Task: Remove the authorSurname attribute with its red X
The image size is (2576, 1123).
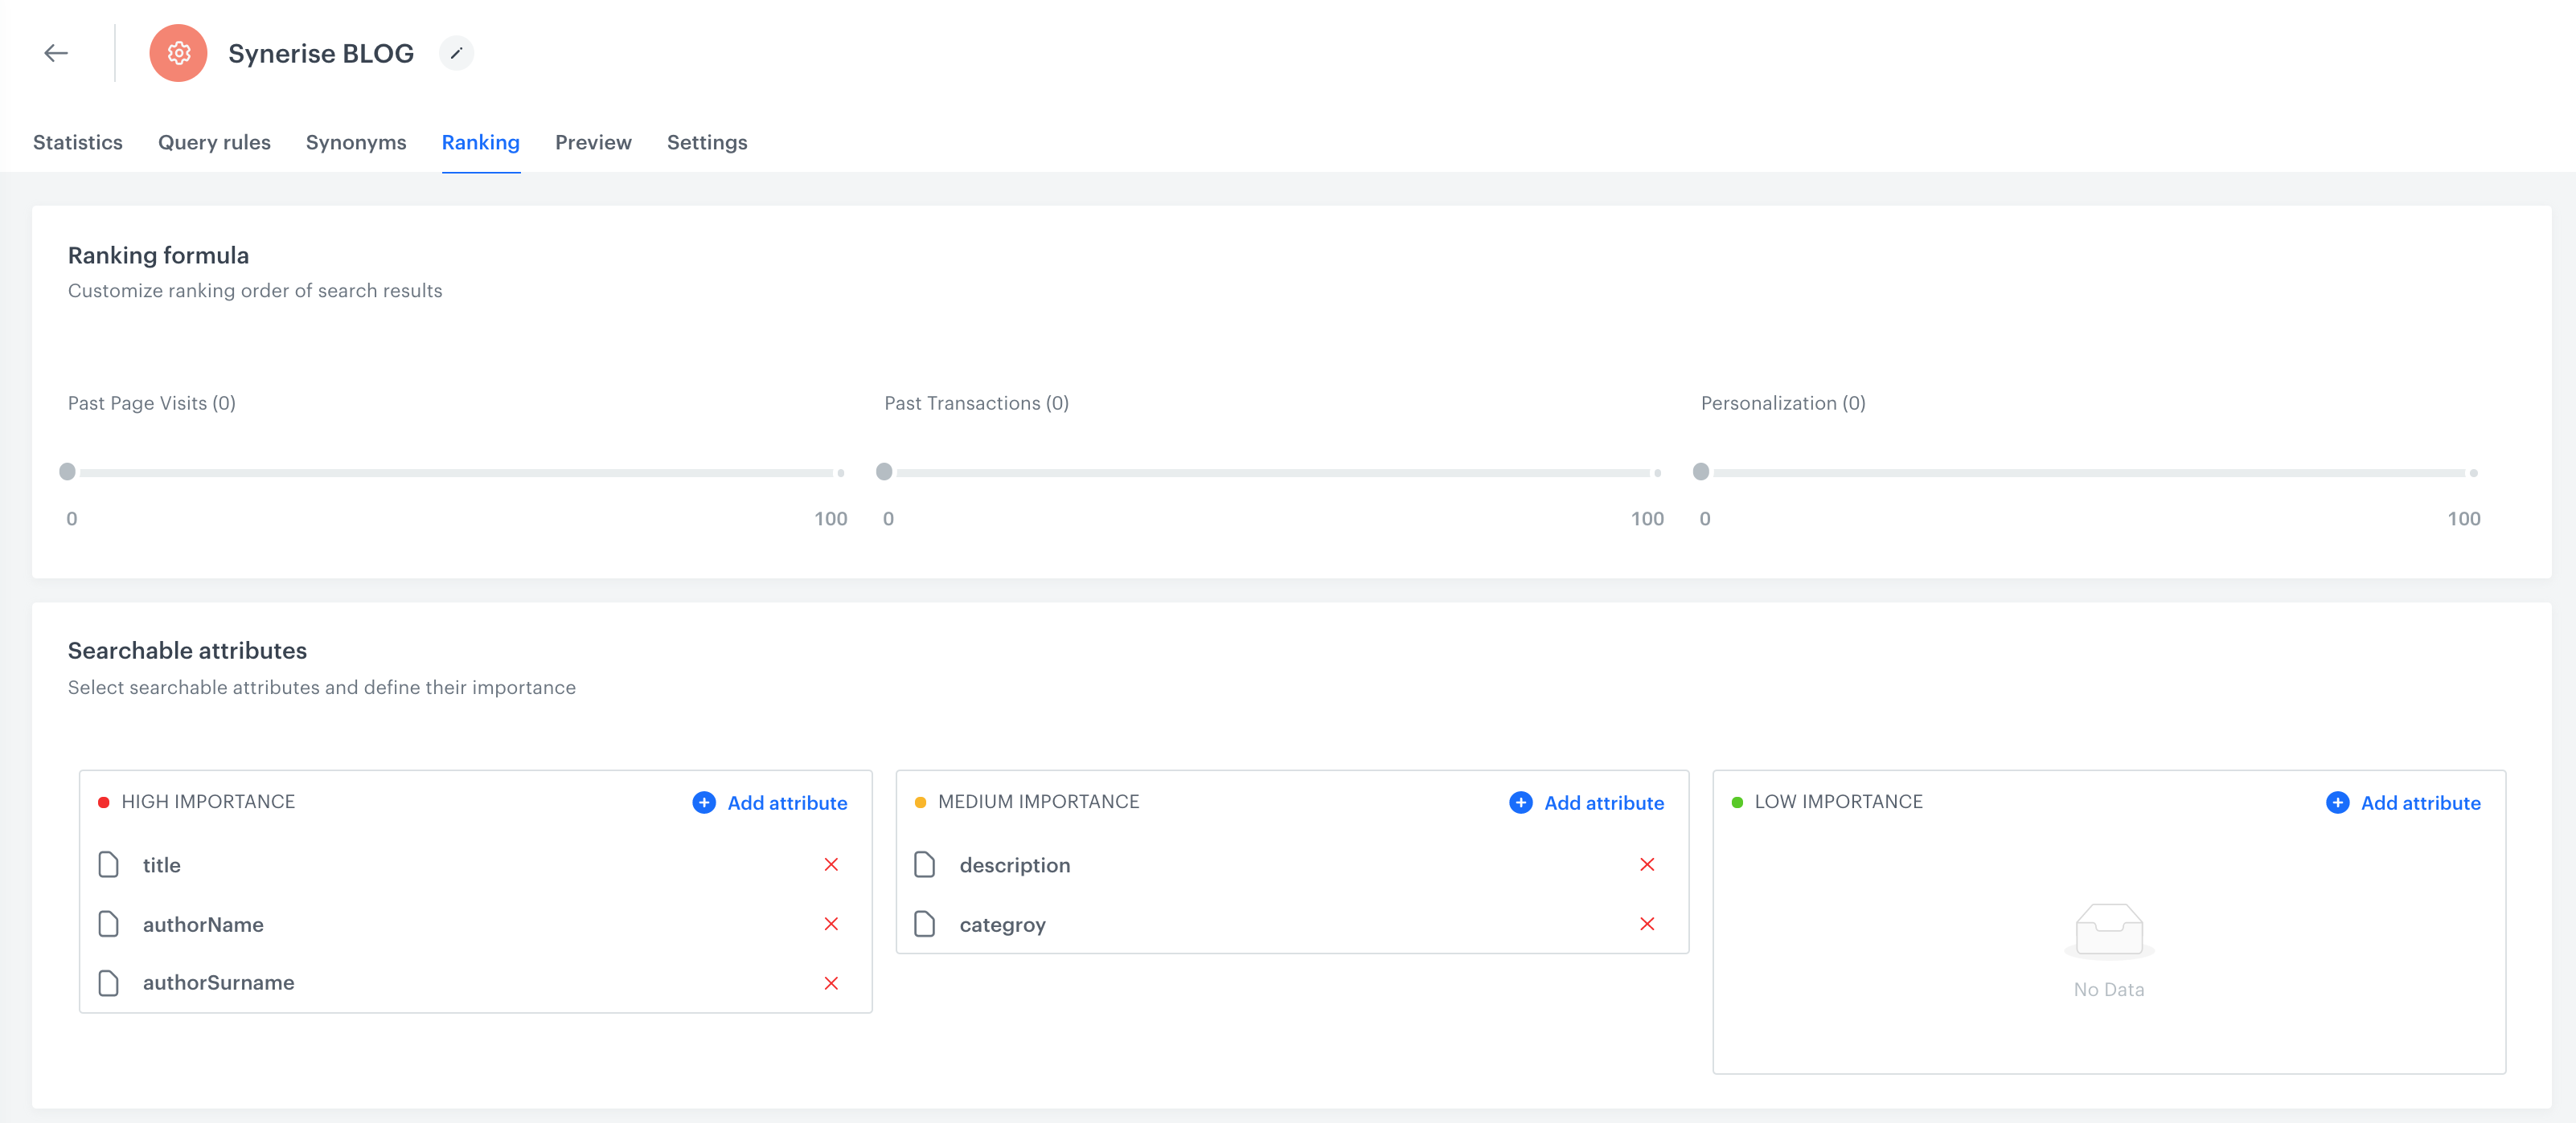Action: click(832, 982)
